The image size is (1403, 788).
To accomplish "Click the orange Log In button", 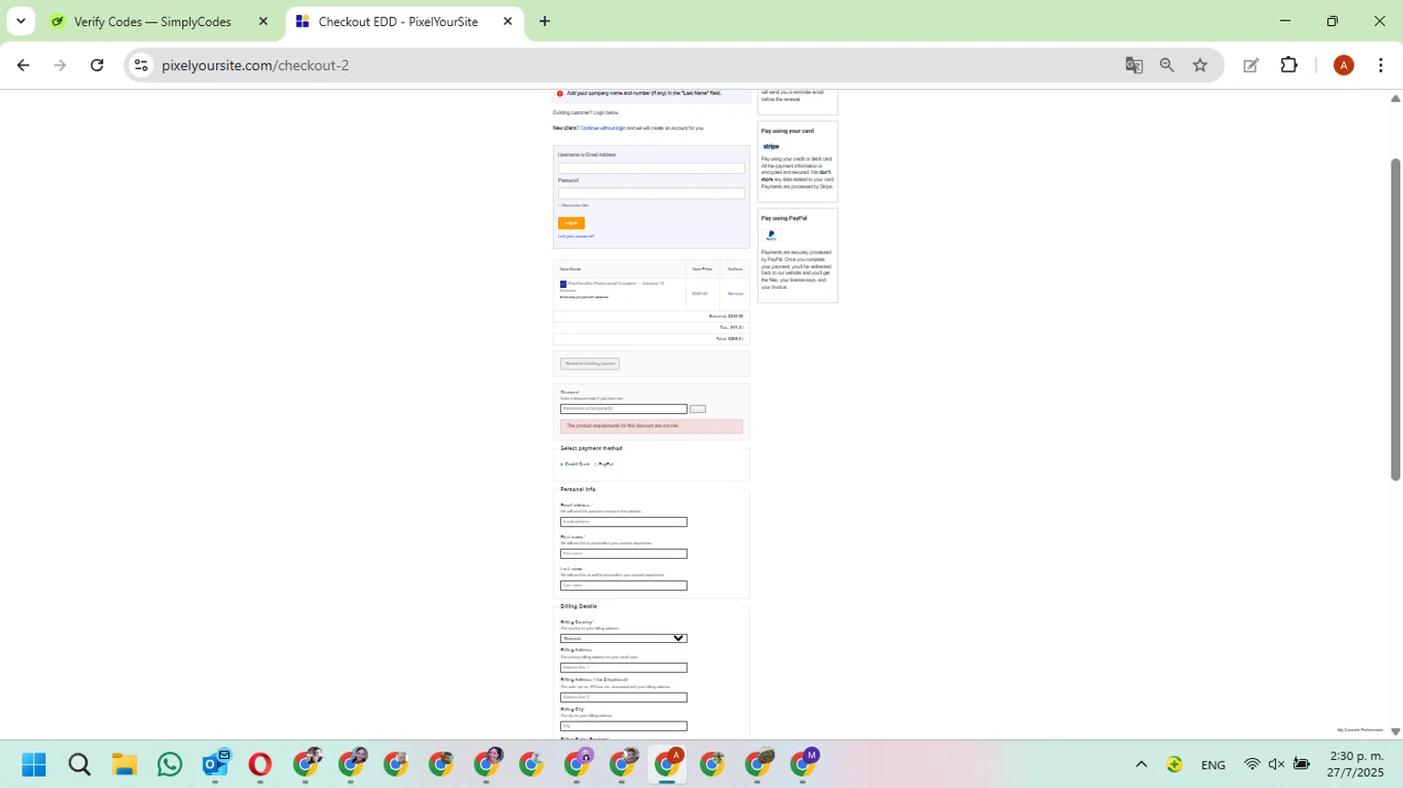I will [571, 222].
